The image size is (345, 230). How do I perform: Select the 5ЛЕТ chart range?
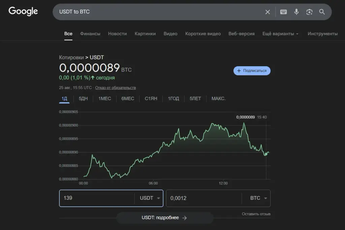point(195,99)
